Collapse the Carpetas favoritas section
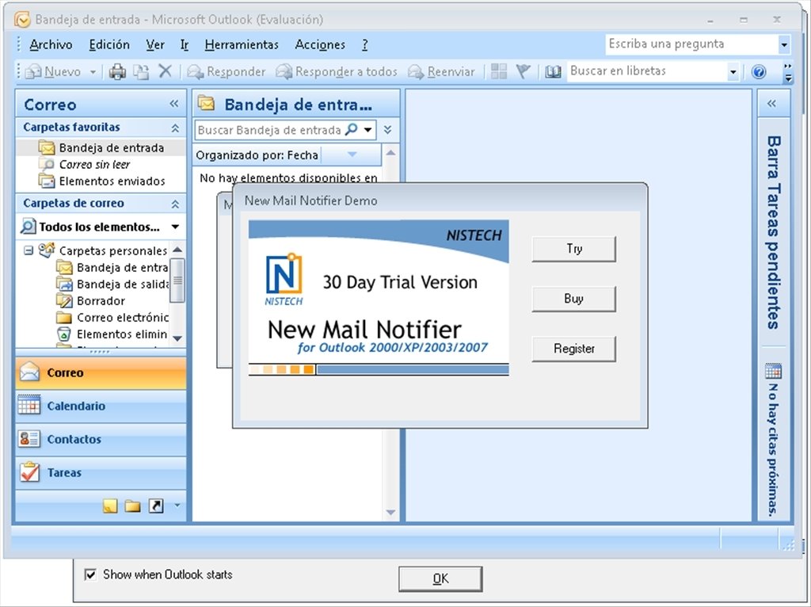811x607 pixels. coord(175,128)
